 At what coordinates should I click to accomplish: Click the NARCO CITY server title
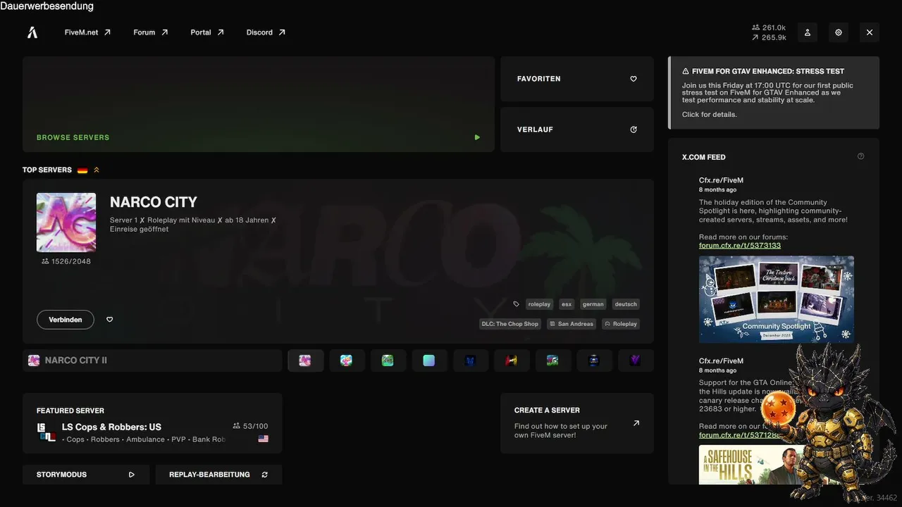click(x=154, y=202)
